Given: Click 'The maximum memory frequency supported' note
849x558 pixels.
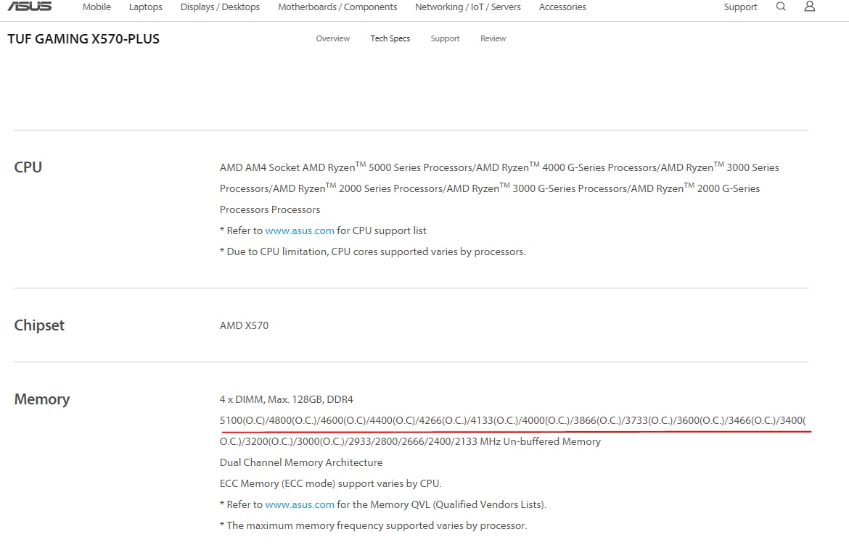Looking at the screenshot, I should pos(373,525).
